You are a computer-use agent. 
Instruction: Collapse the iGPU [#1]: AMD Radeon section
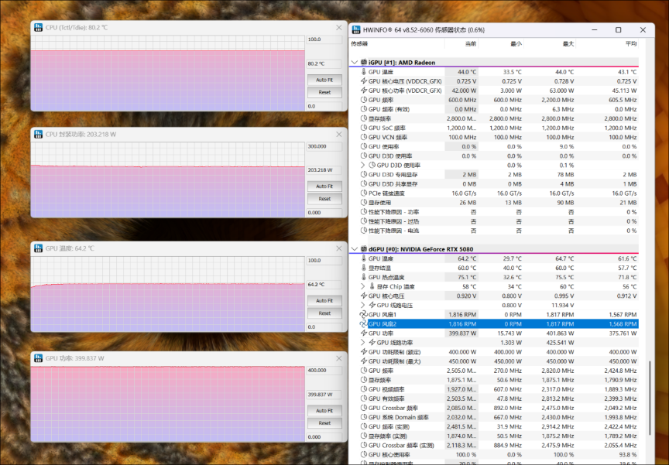(354, 62)
